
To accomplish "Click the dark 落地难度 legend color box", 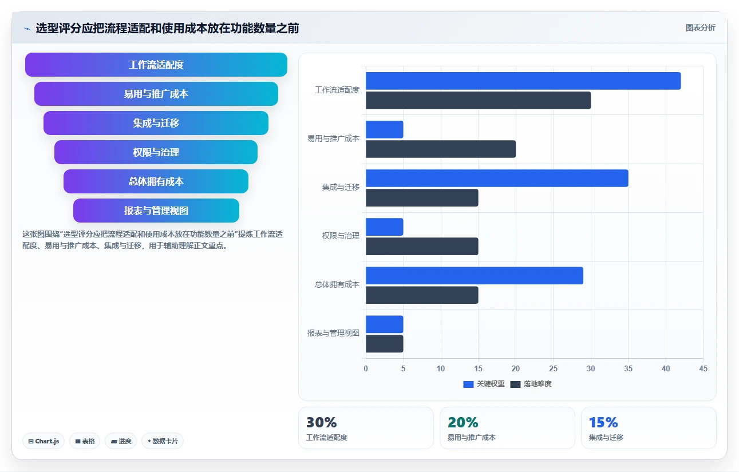I will coord(516,384).
